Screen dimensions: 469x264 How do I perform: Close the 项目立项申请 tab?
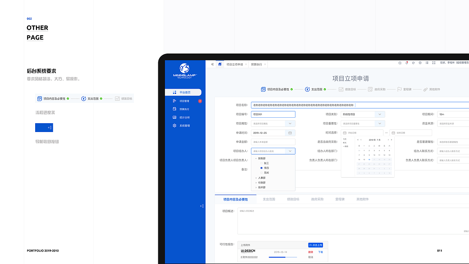pos(246,64)
